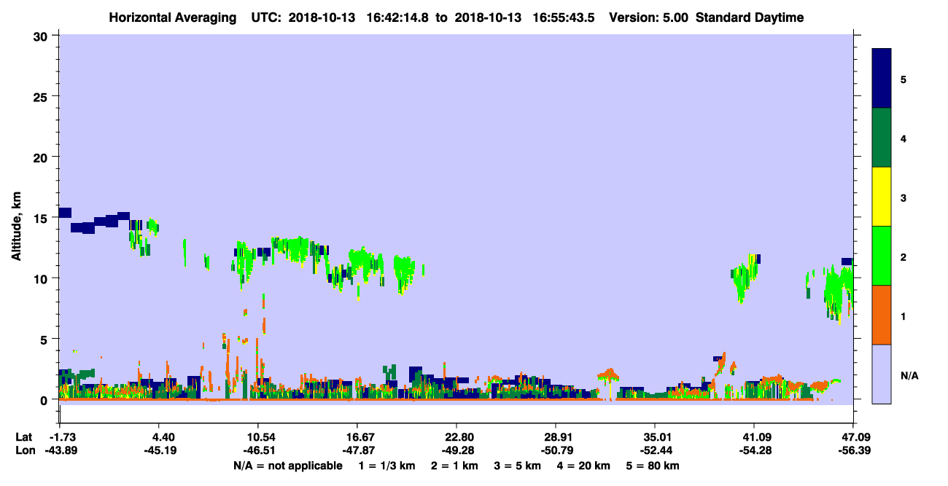
Task: Click the colorbar label 1
Action: [904, 315]
